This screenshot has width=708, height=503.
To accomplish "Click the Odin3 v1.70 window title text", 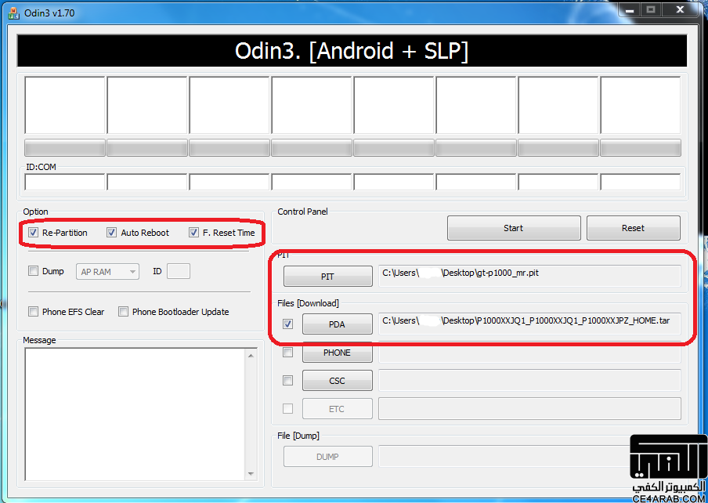I will point(49,13).
